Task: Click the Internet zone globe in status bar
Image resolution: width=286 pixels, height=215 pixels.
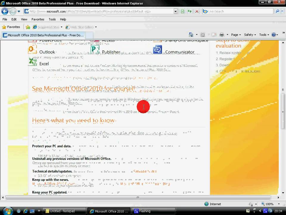Action: coord(206,204)
